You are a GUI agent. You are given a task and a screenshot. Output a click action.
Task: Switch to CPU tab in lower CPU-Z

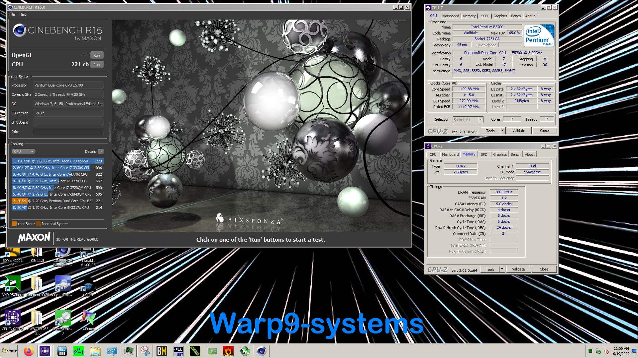[433, 154]
